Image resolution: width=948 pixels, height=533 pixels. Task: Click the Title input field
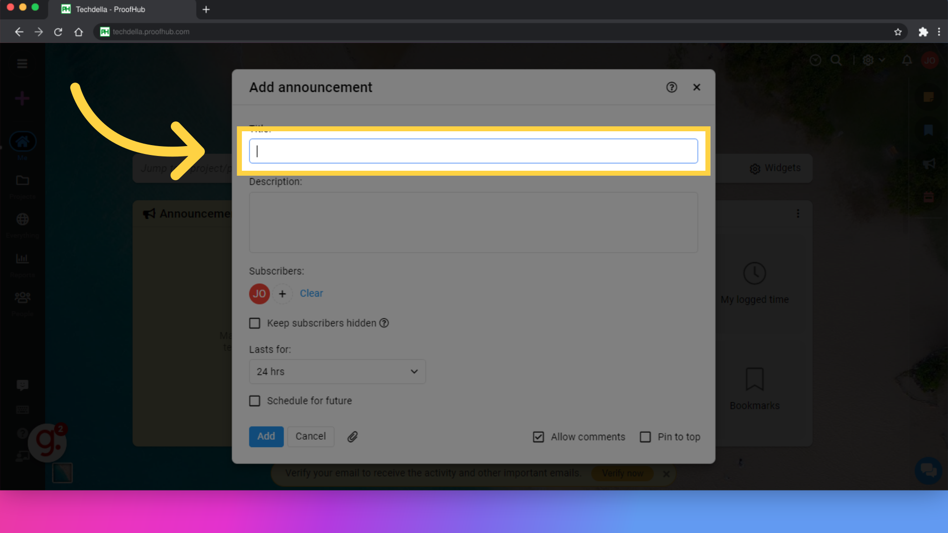474,151
